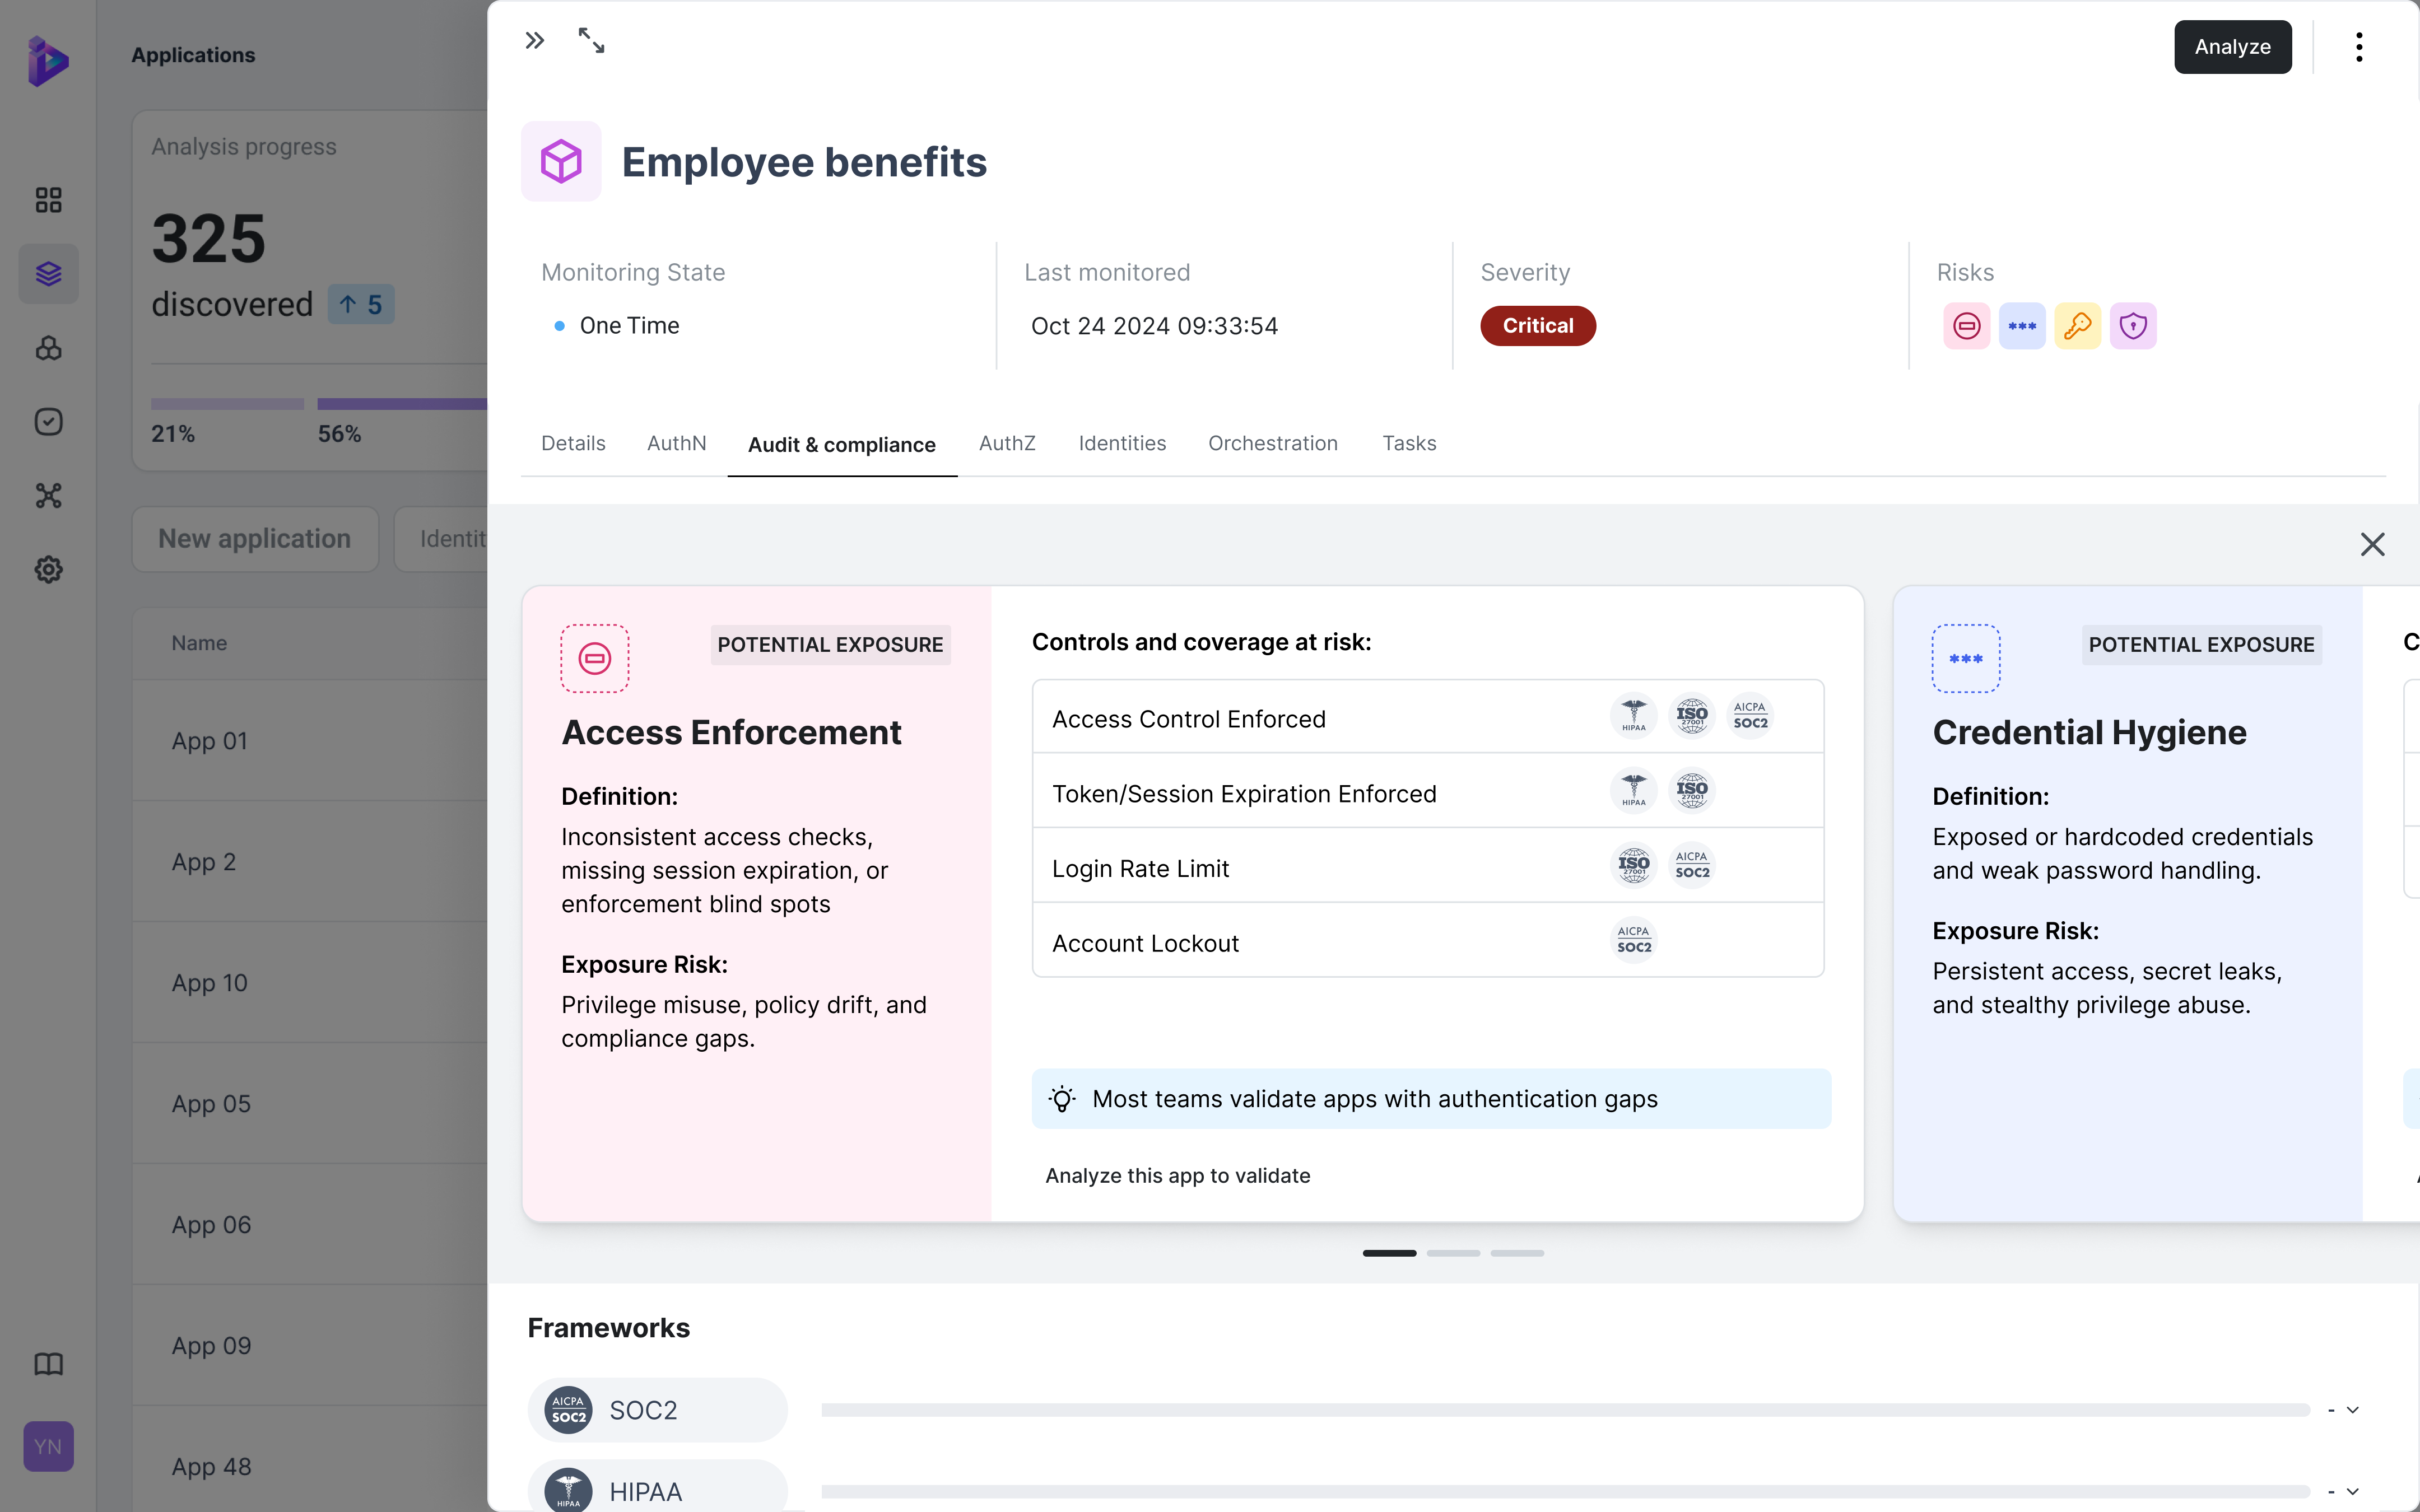The width and height of the screenshot is (2420, 1512).
Task: Click the blue asterisks credential risk icon
Action: point(2021,326)
